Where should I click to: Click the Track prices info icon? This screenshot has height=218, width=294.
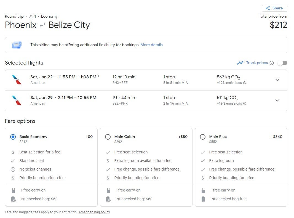pos(272,63)
